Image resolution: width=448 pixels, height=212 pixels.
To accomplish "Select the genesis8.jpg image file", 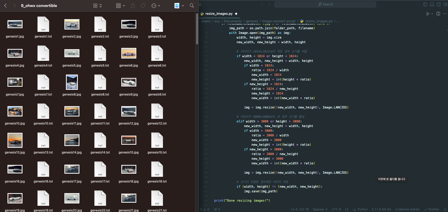I will tap(72, 82).
